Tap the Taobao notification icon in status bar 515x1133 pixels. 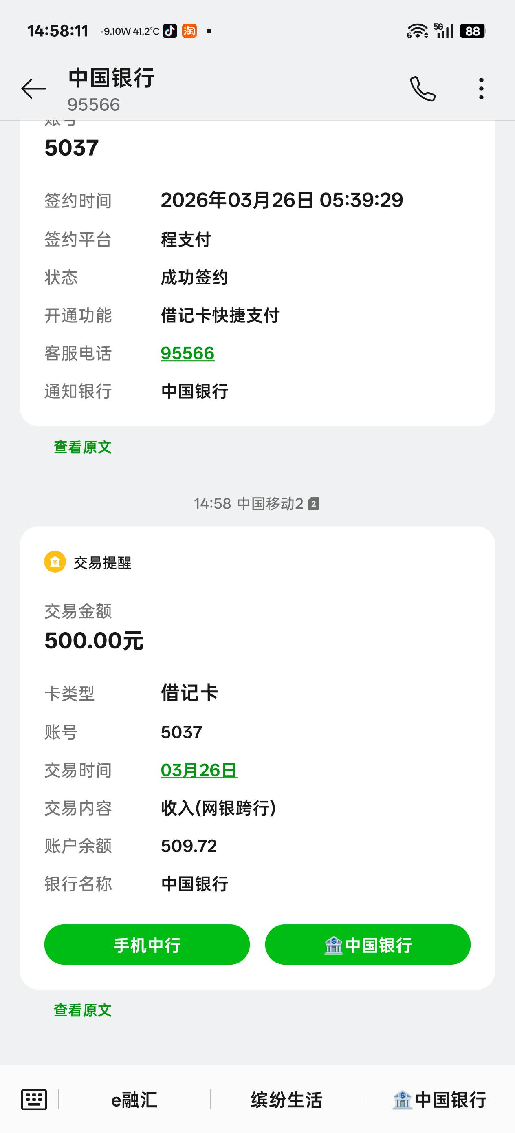[x=189, y=31]
